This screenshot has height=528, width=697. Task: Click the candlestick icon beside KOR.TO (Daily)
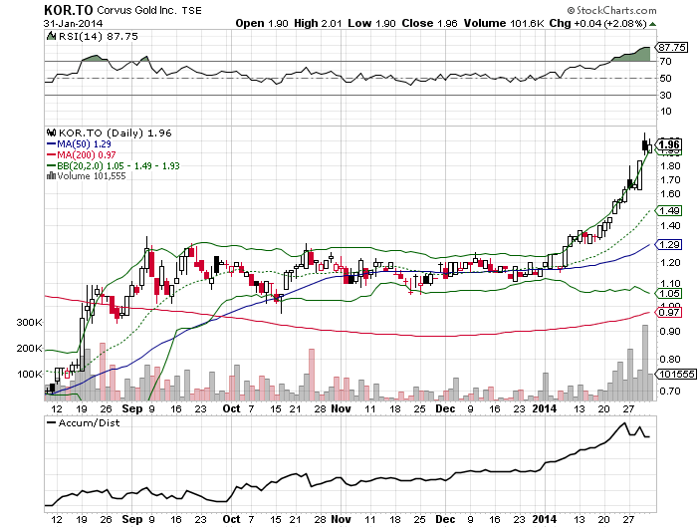pyautogui.click(x=51, y=132)
